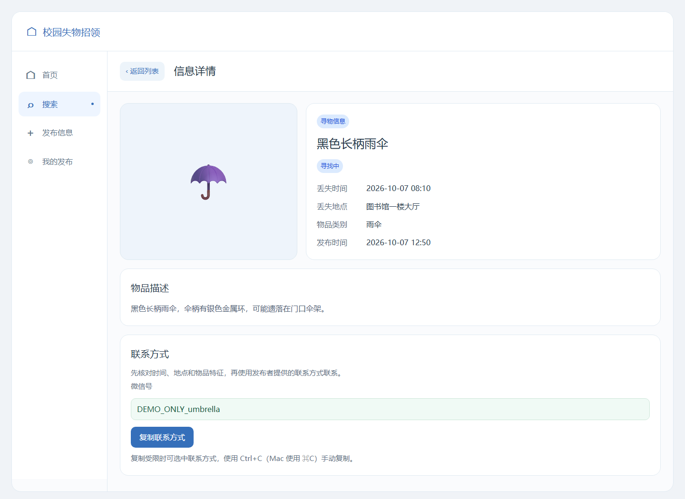Click the plus icon beside 发布信息

click(x=30, y=133)
